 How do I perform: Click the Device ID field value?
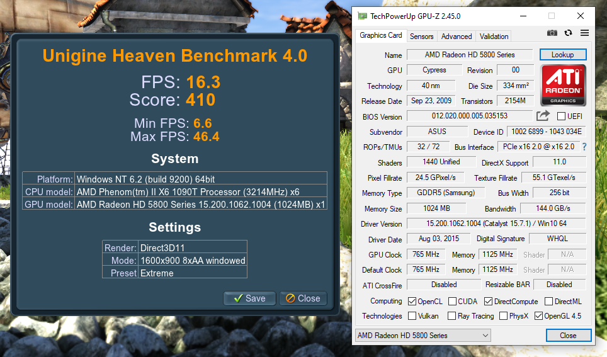point(546,132)
